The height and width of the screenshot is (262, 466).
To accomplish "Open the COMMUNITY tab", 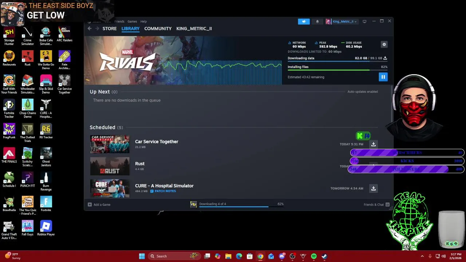I will (x=158, y=28).
